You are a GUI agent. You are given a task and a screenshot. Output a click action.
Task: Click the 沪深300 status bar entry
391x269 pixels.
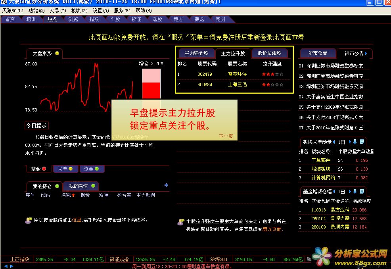pos(218,259)
